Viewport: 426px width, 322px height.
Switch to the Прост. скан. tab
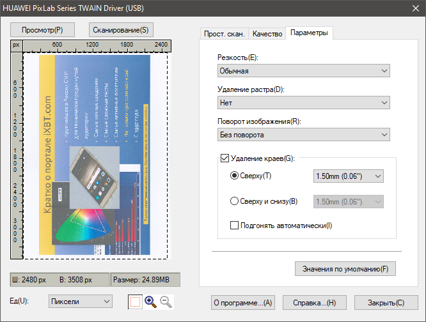[x=224, y=34]
